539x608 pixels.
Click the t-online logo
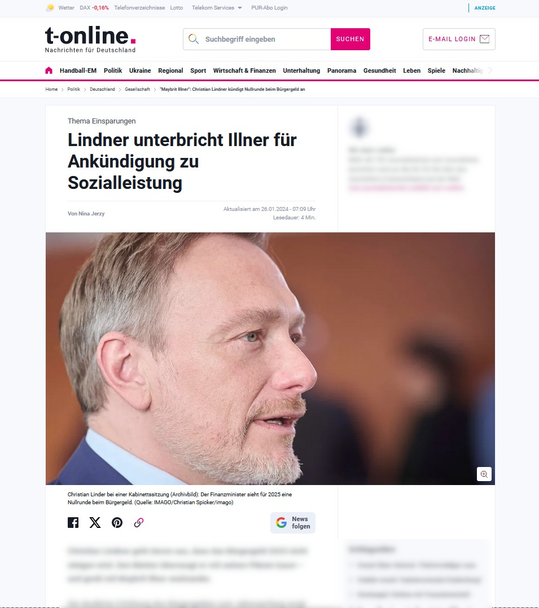(90, 39)
